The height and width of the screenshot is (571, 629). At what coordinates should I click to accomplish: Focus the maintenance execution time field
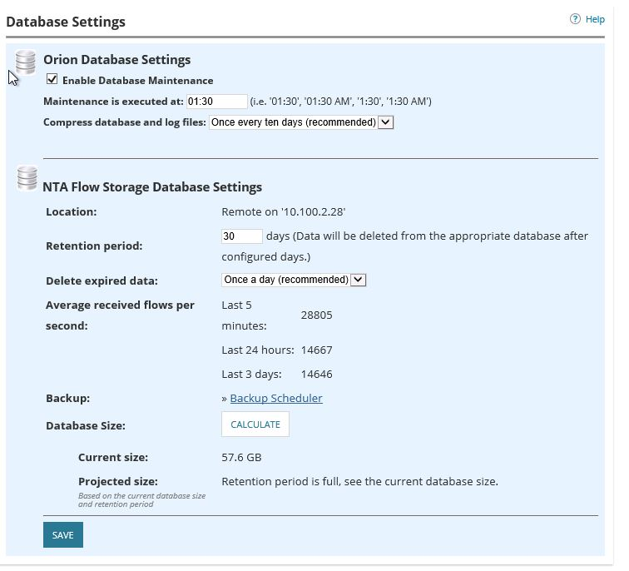coord(216,102)
